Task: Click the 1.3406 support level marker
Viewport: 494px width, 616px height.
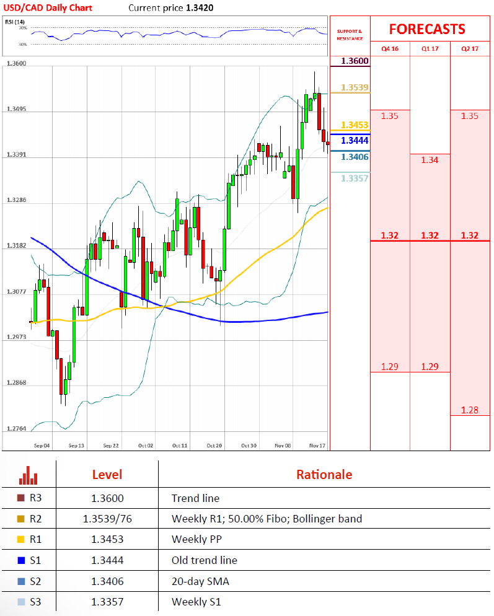Action: click(x=355, y=157)
